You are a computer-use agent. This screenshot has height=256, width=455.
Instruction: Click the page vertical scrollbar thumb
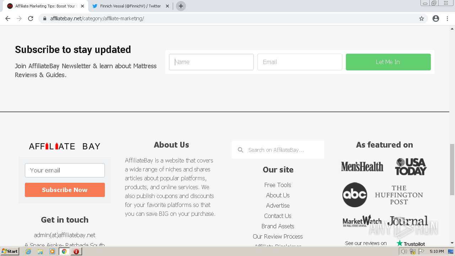click(452, 170)
